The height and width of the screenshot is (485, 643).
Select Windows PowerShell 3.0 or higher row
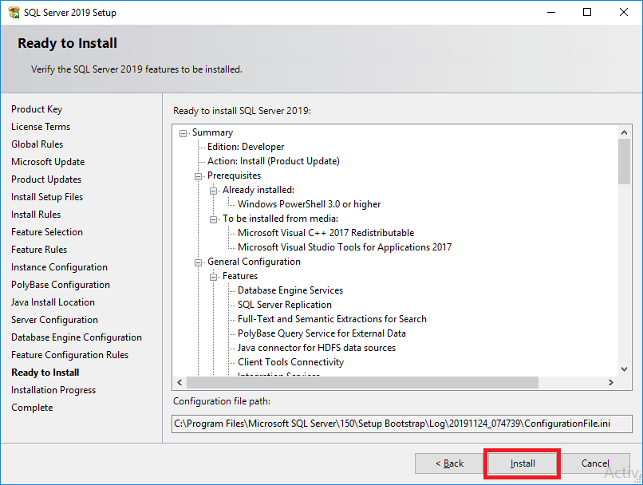pyautogui.click(x=310, y=204)
